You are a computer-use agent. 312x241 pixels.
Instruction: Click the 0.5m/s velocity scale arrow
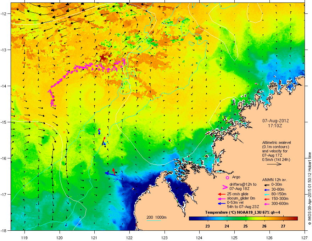pos(274,164)
